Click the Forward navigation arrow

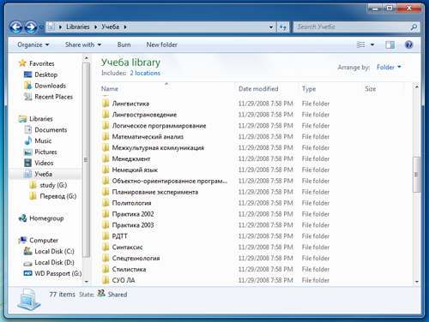click(31, 27)
